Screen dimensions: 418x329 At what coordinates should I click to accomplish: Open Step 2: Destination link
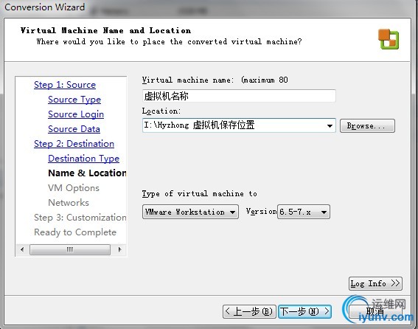pos(74,144)
